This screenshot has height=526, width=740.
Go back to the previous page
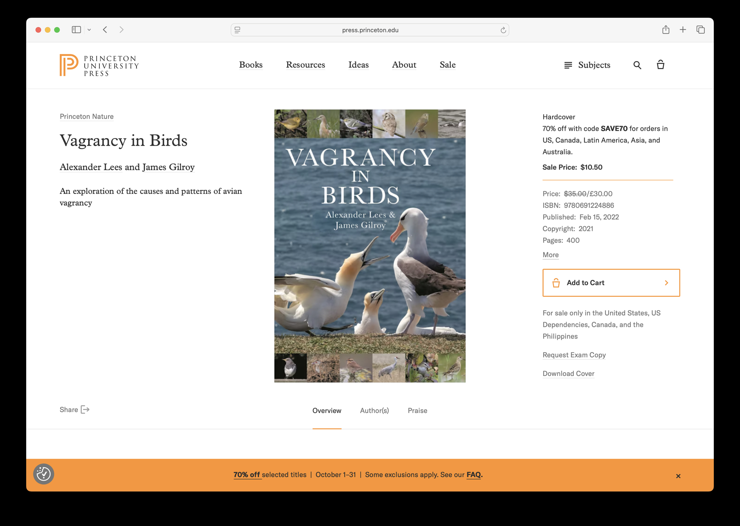coord(105,30)
